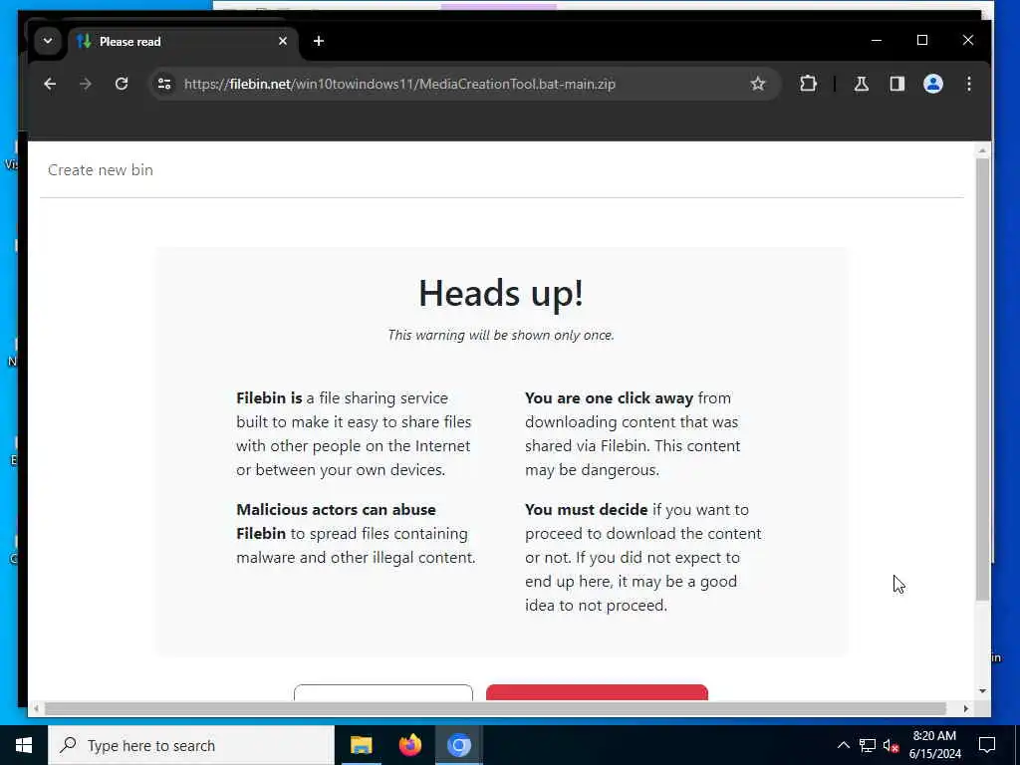
Task: Open Firefox from the taskbar
Action: pos(409,745)
